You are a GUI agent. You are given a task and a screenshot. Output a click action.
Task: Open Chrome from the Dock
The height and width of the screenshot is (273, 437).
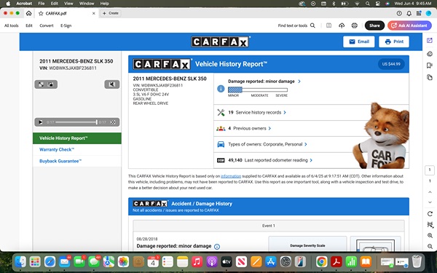(321, 262)
